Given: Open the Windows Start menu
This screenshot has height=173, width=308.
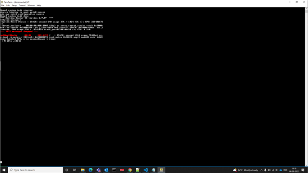Looking at the screenshot, I should [x=4, y=170].
